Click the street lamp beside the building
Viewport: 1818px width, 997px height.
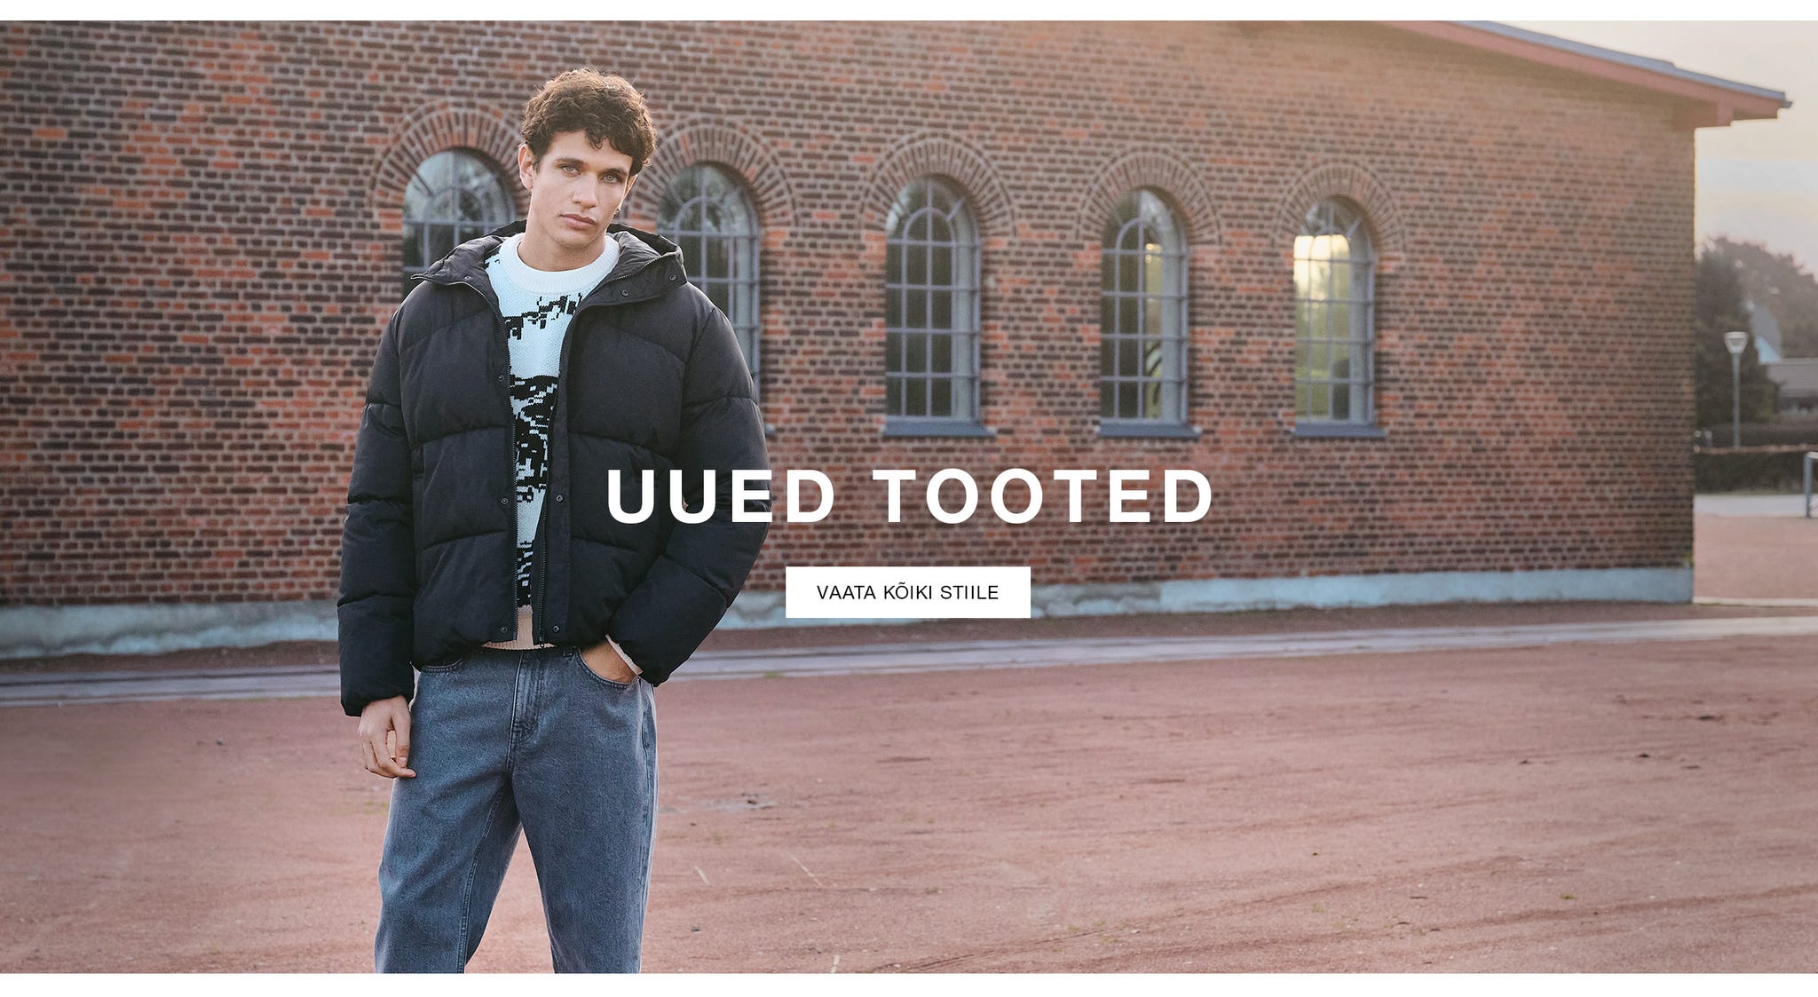(x=1735, y=388)
